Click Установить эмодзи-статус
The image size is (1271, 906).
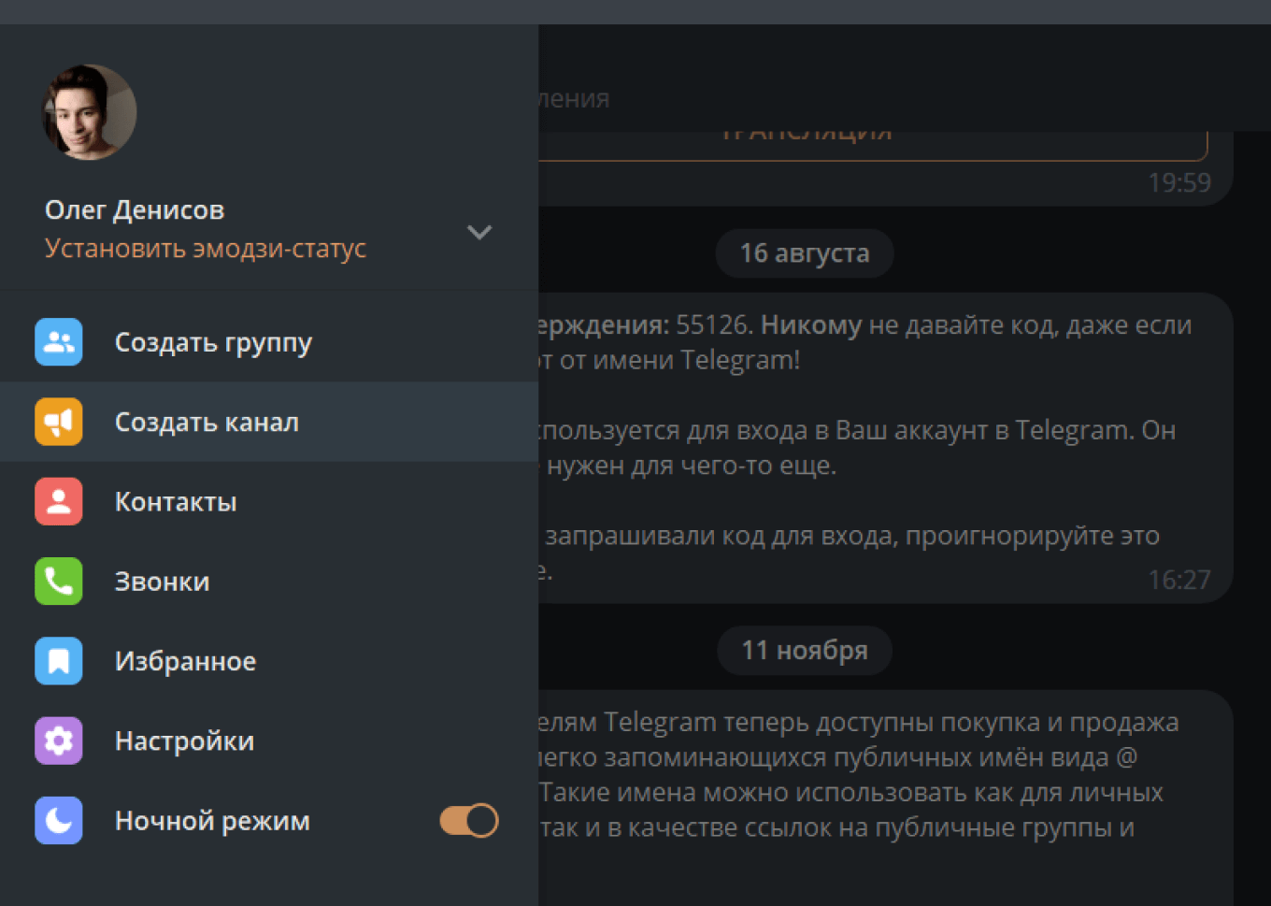[206, 247]
